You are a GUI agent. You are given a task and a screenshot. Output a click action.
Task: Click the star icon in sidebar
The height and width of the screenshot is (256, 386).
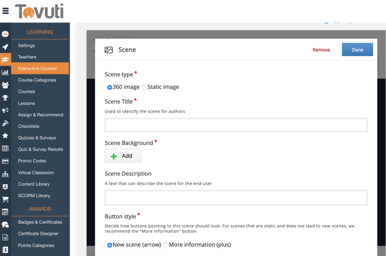(5, 136)
